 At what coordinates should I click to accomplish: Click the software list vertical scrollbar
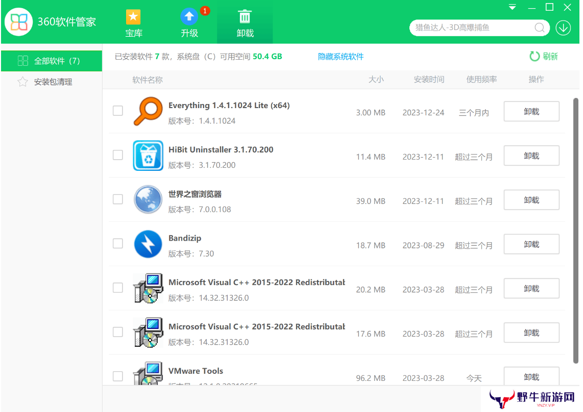point(575,230)
